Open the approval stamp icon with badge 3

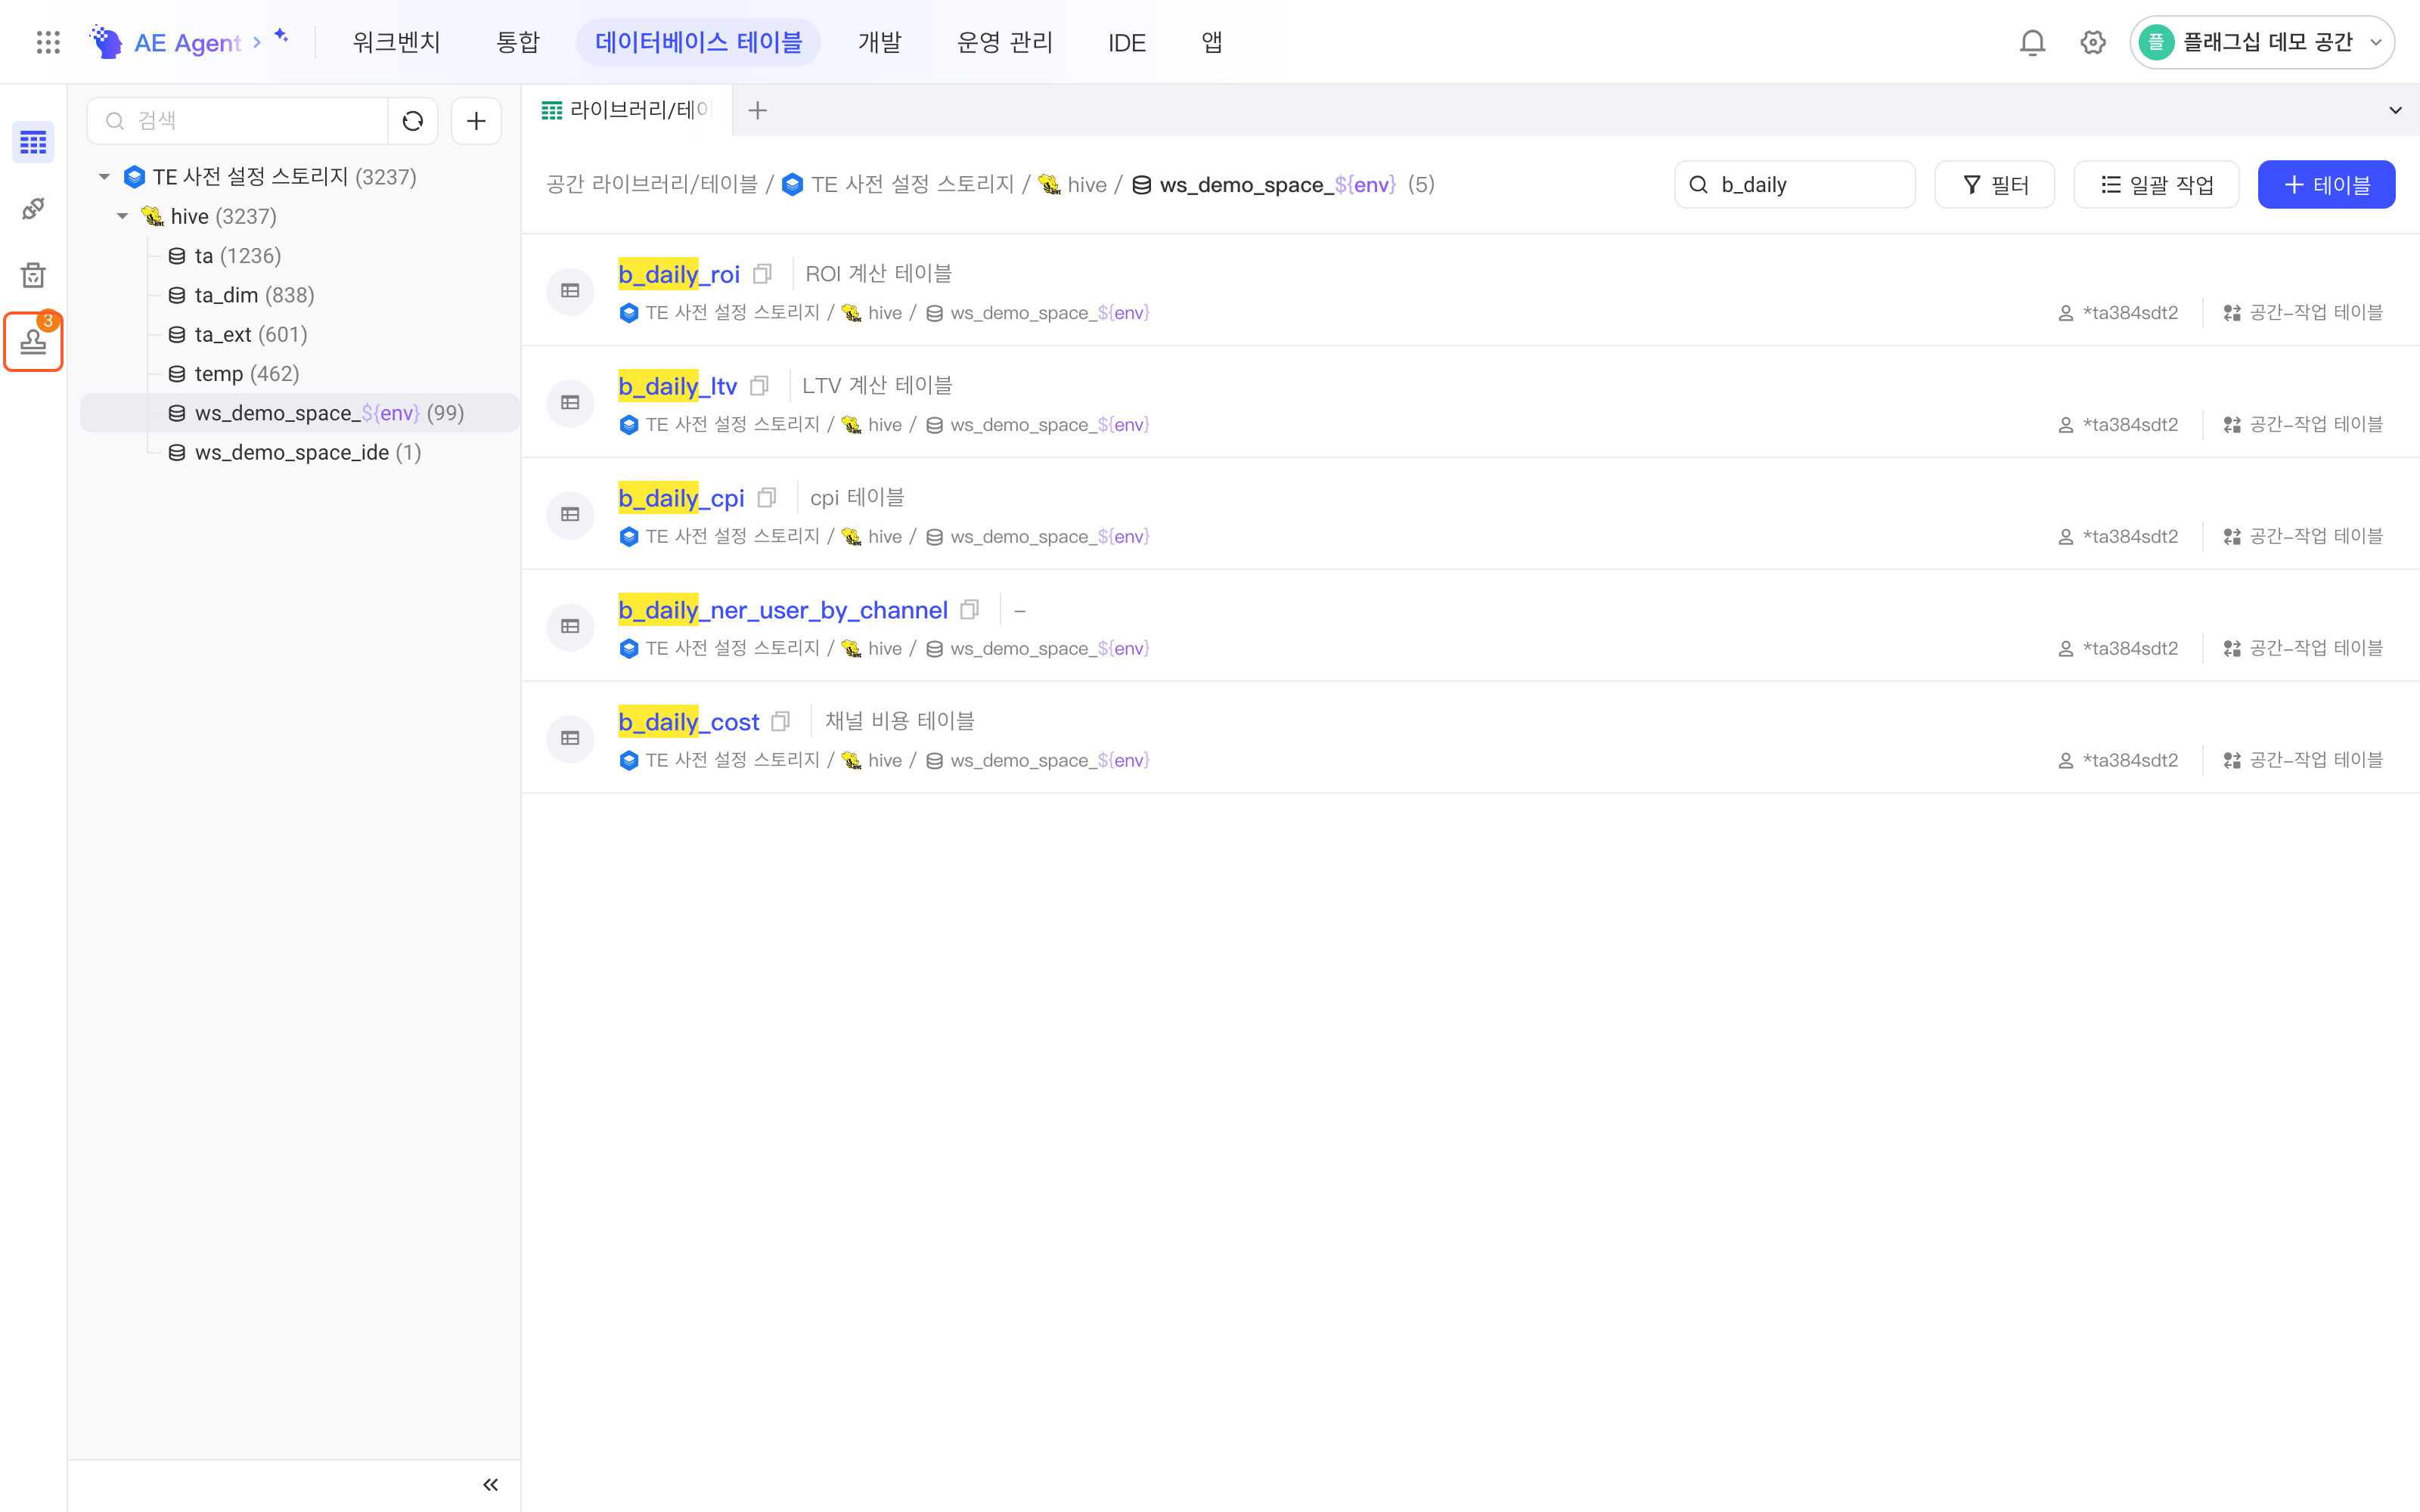pyautogui.click(x=33, y=341)
